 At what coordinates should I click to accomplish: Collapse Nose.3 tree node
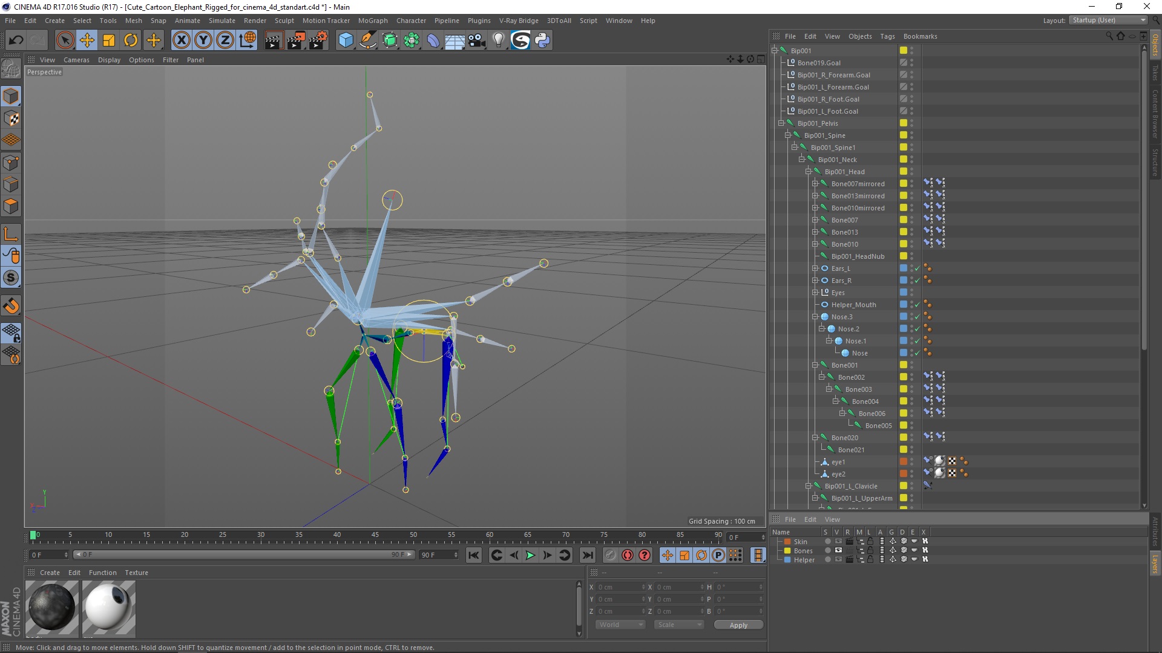(815, 317)
